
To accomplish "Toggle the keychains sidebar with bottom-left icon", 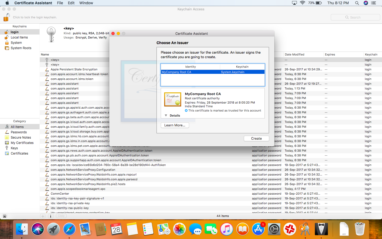I will (5, 216).
